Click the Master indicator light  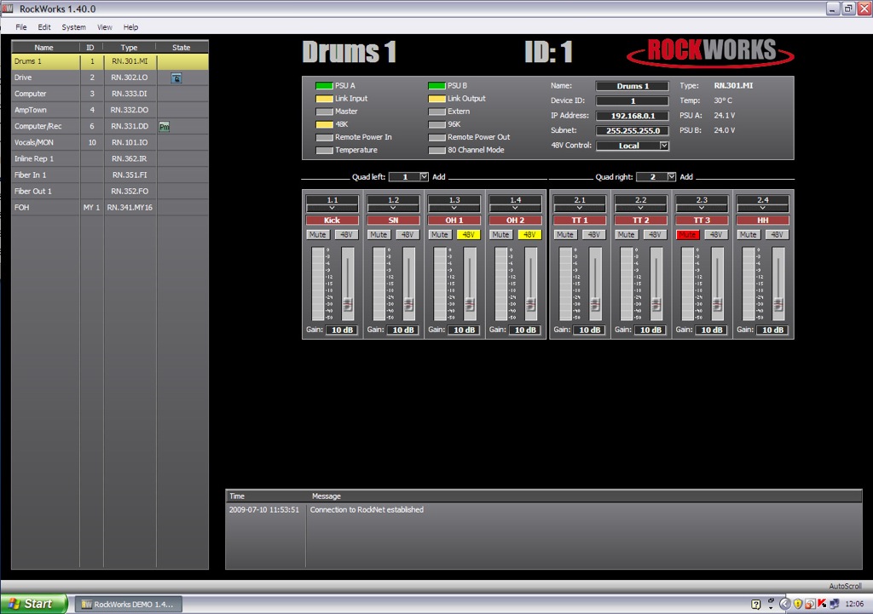[324, 112]
